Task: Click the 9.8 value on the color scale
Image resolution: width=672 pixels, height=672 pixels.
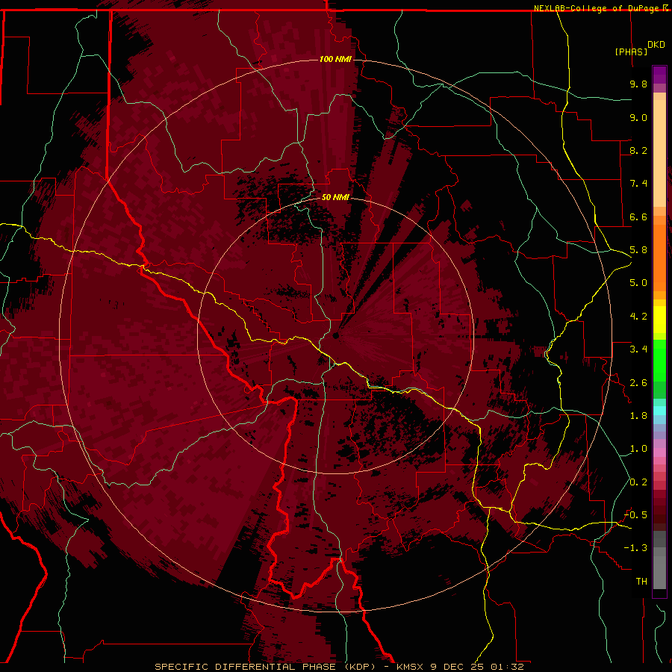Action: (638, 84)
